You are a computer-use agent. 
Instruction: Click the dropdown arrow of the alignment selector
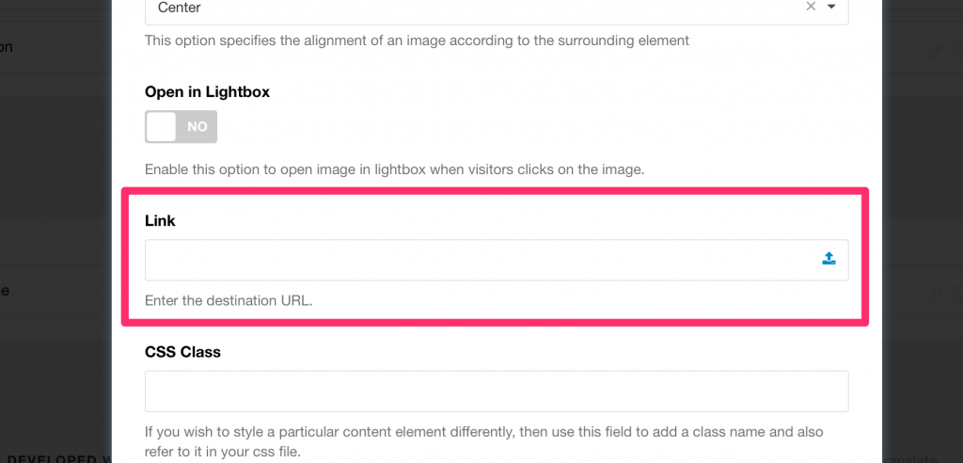pyautogui.click(x=831, y=7)
